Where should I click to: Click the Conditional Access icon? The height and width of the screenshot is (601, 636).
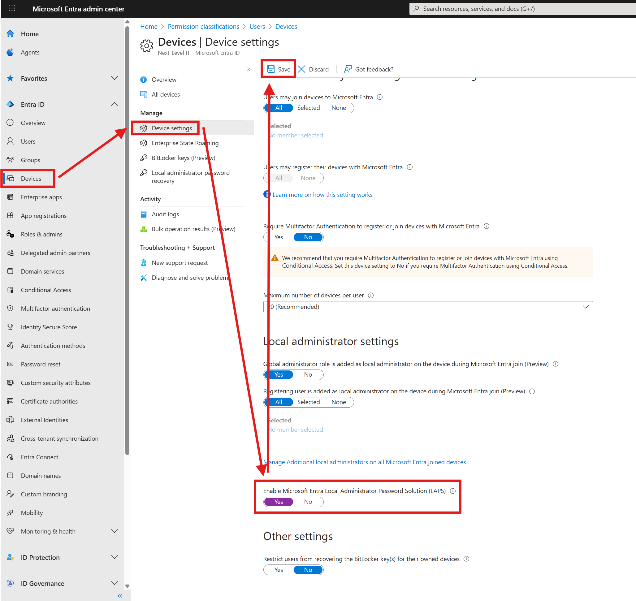10,290
